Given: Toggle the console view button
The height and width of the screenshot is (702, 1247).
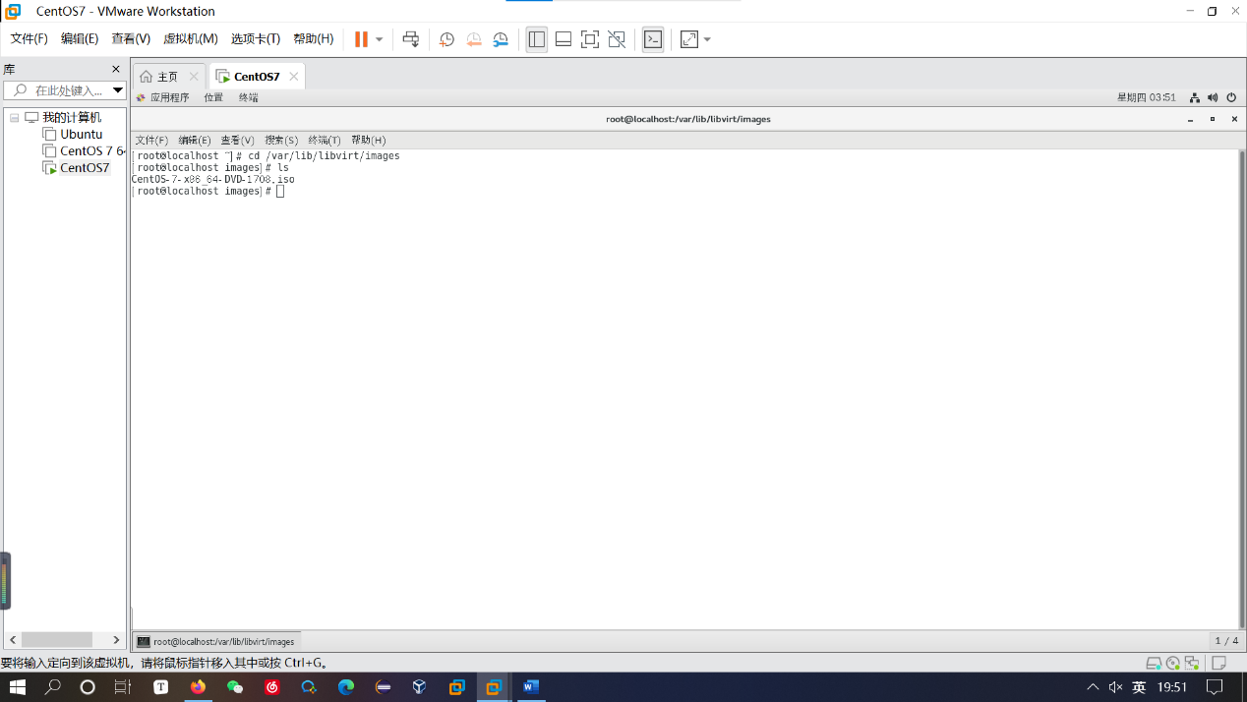Looking at the screenshot, I should 653,39.
